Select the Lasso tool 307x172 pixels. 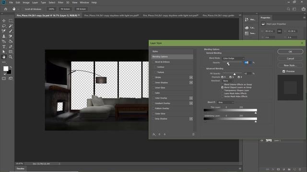click(x=4, y=26)
